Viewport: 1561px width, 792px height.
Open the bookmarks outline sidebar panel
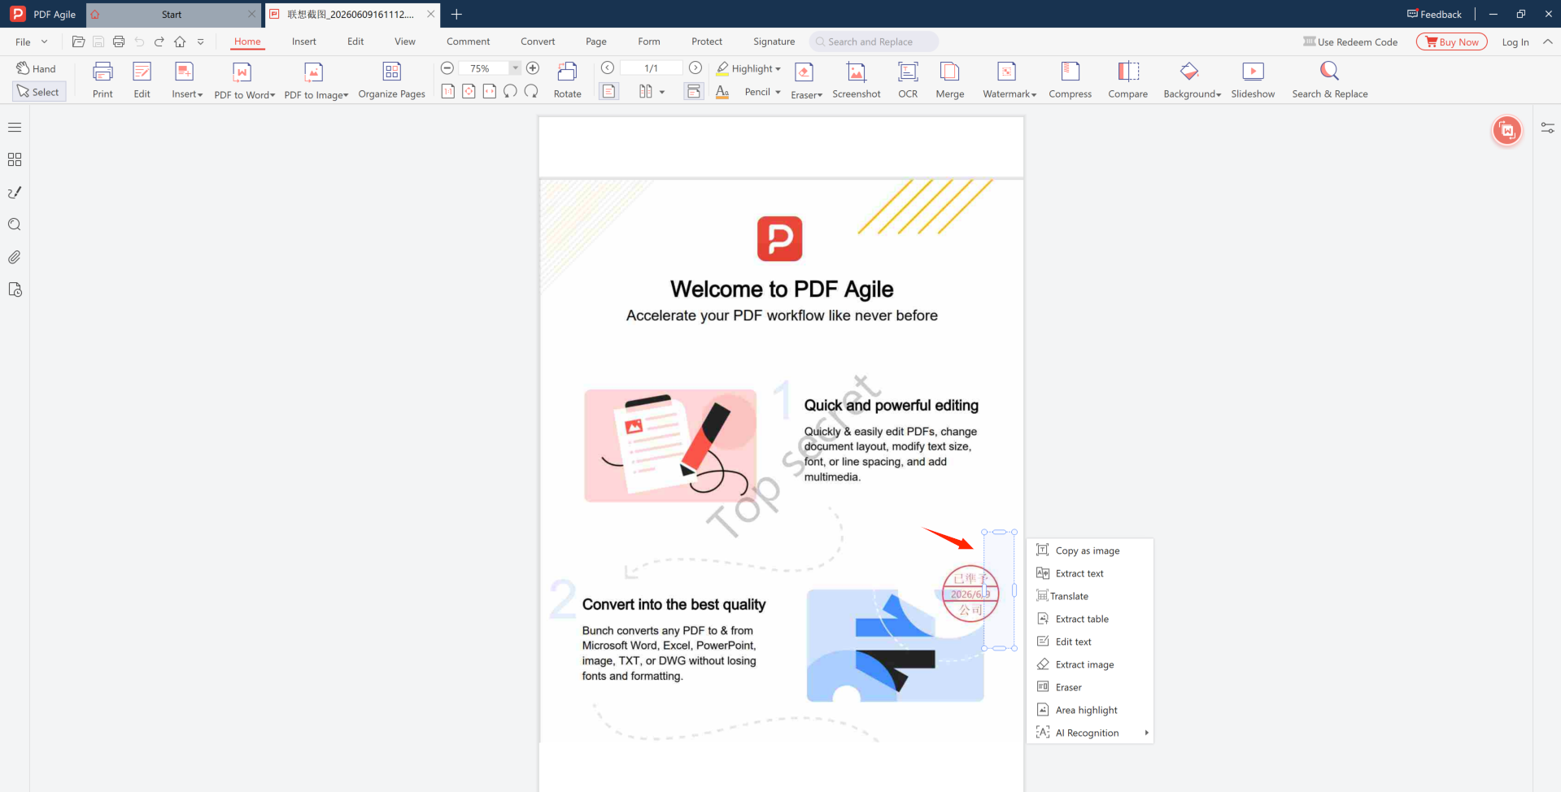[x=15, y=127]
